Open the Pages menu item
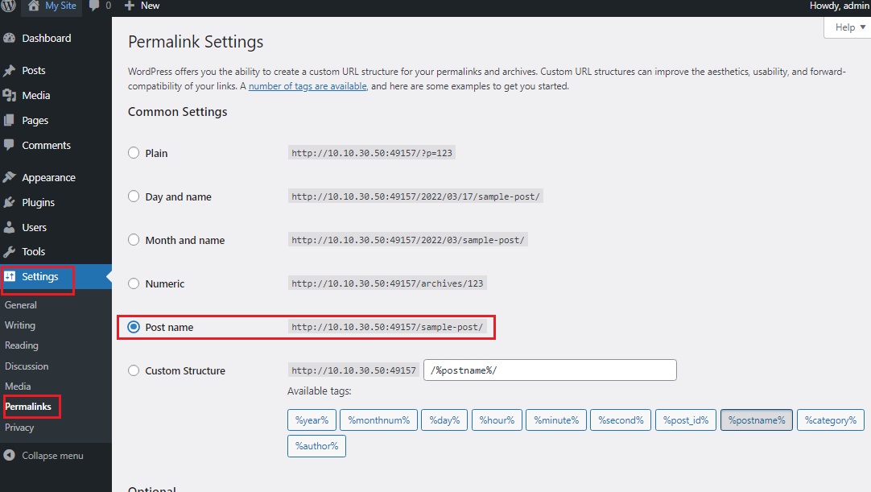 35,121
